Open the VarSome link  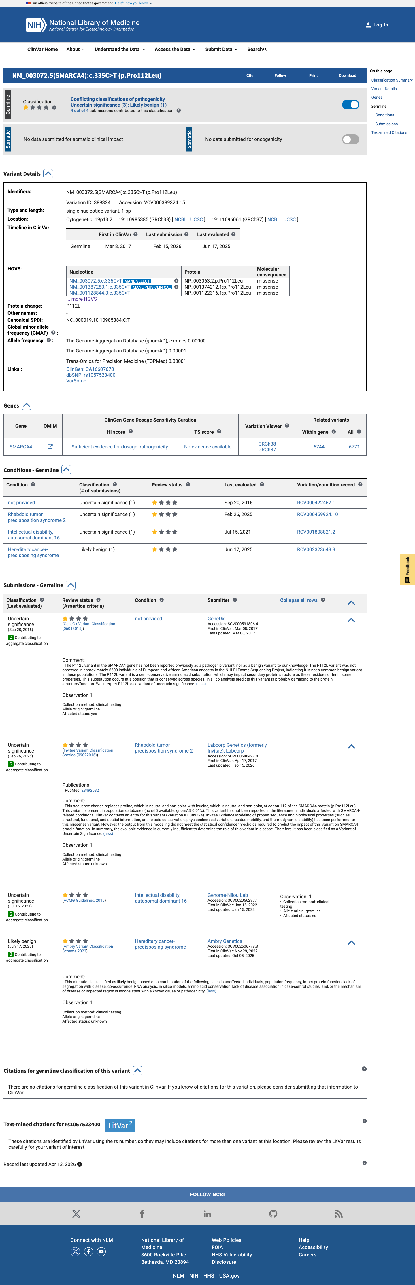(x=76, y=381)
